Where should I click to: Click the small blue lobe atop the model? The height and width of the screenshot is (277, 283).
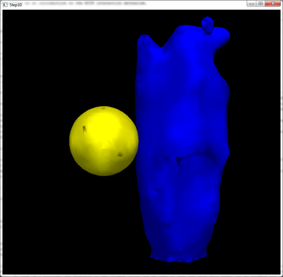coord(207,26)
